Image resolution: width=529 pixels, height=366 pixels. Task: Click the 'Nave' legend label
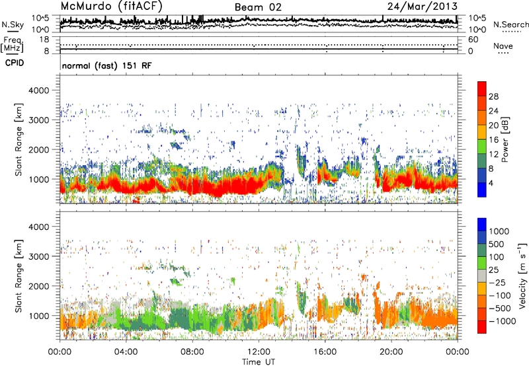[x=503, y=46]
